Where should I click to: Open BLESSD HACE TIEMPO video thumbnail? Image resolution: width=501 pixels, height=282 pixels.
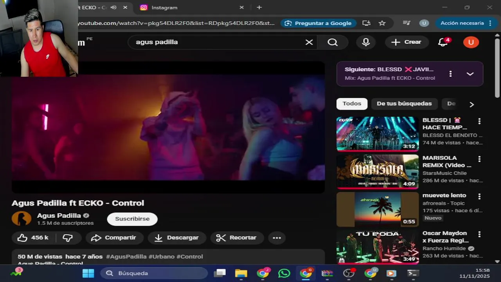pyautogui.click(x=378, y=134)
